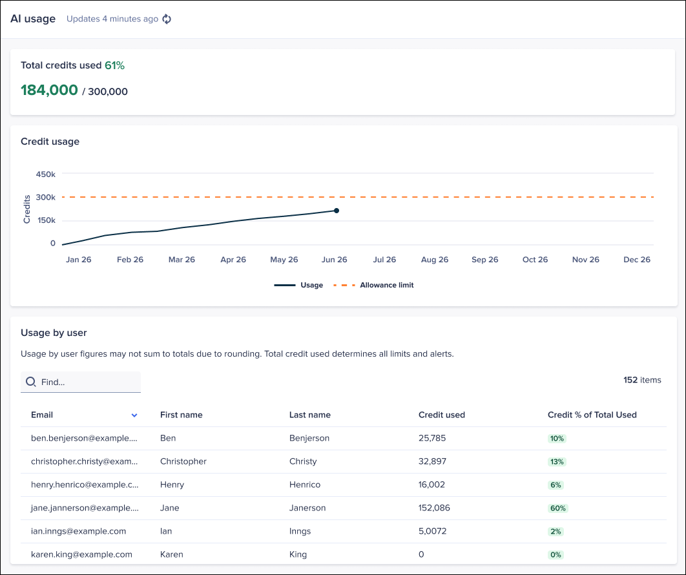
Task: Click last name Janerson cell
Action: click(307, 508)
